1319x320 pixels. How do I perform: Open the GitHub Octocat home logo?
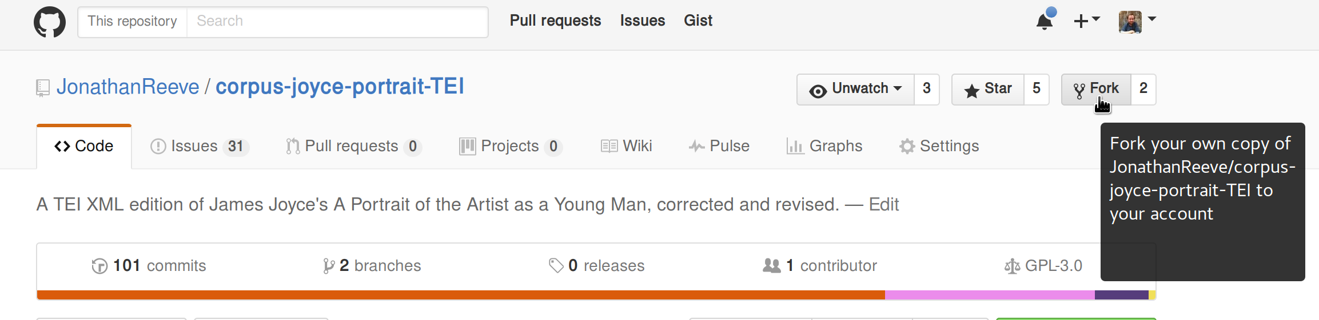click(50, 22)
